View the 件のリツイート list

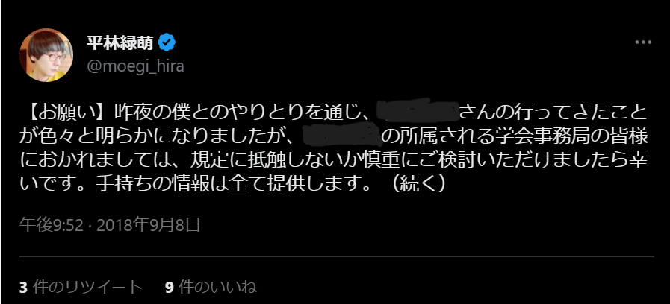(87, 287)
